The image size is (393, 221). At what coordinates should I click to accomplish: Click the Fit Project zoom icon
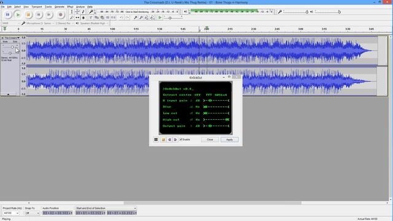point(152,18)
